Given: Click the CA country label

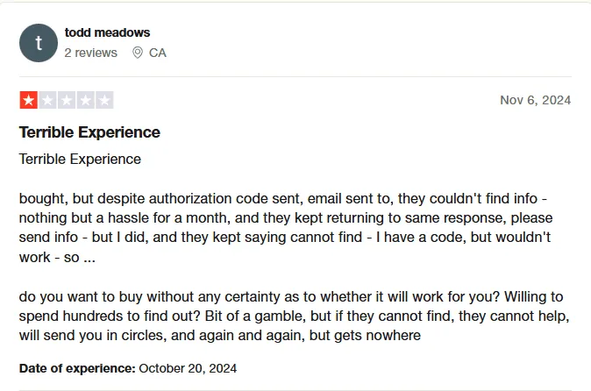Looking at the screenshot, I should pos(158,53).
